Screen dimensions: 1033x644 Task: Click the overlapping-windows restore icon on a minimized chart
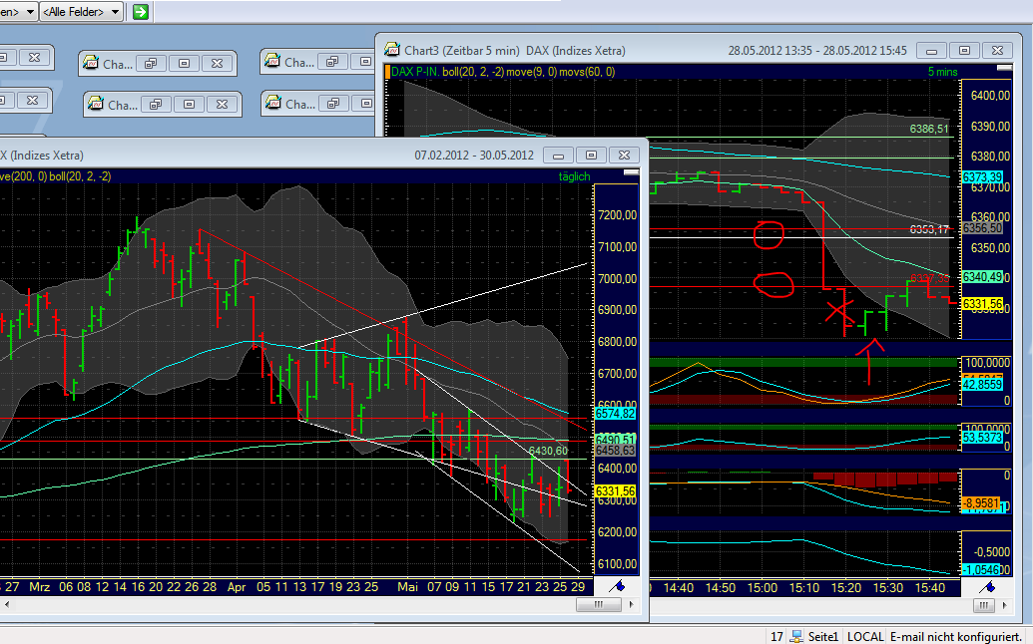click(151, 63)
